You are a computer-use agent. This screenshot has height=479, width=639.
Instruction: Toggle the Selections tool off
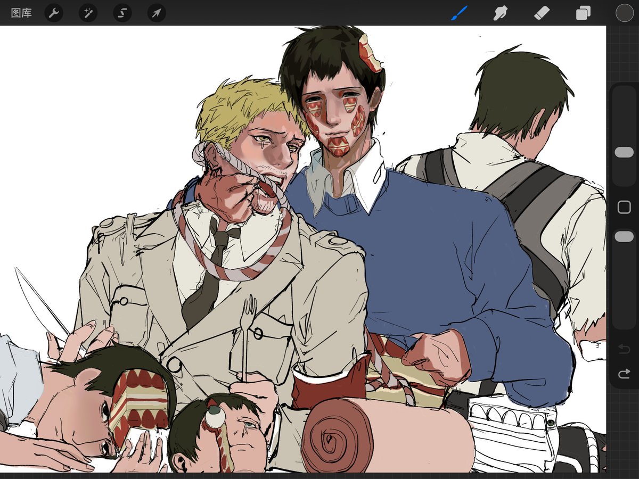(121, 13)
